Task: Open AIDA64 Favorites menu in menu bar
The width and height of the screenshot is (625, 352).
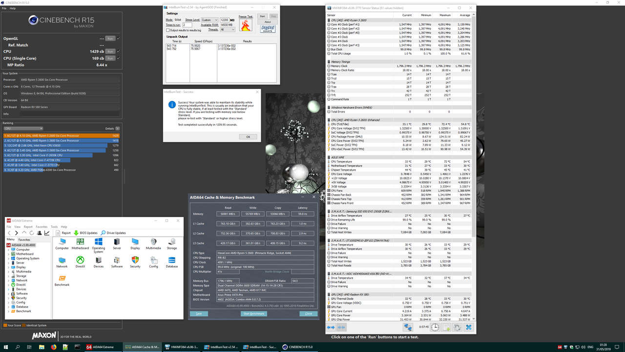Action: [42, 227]
